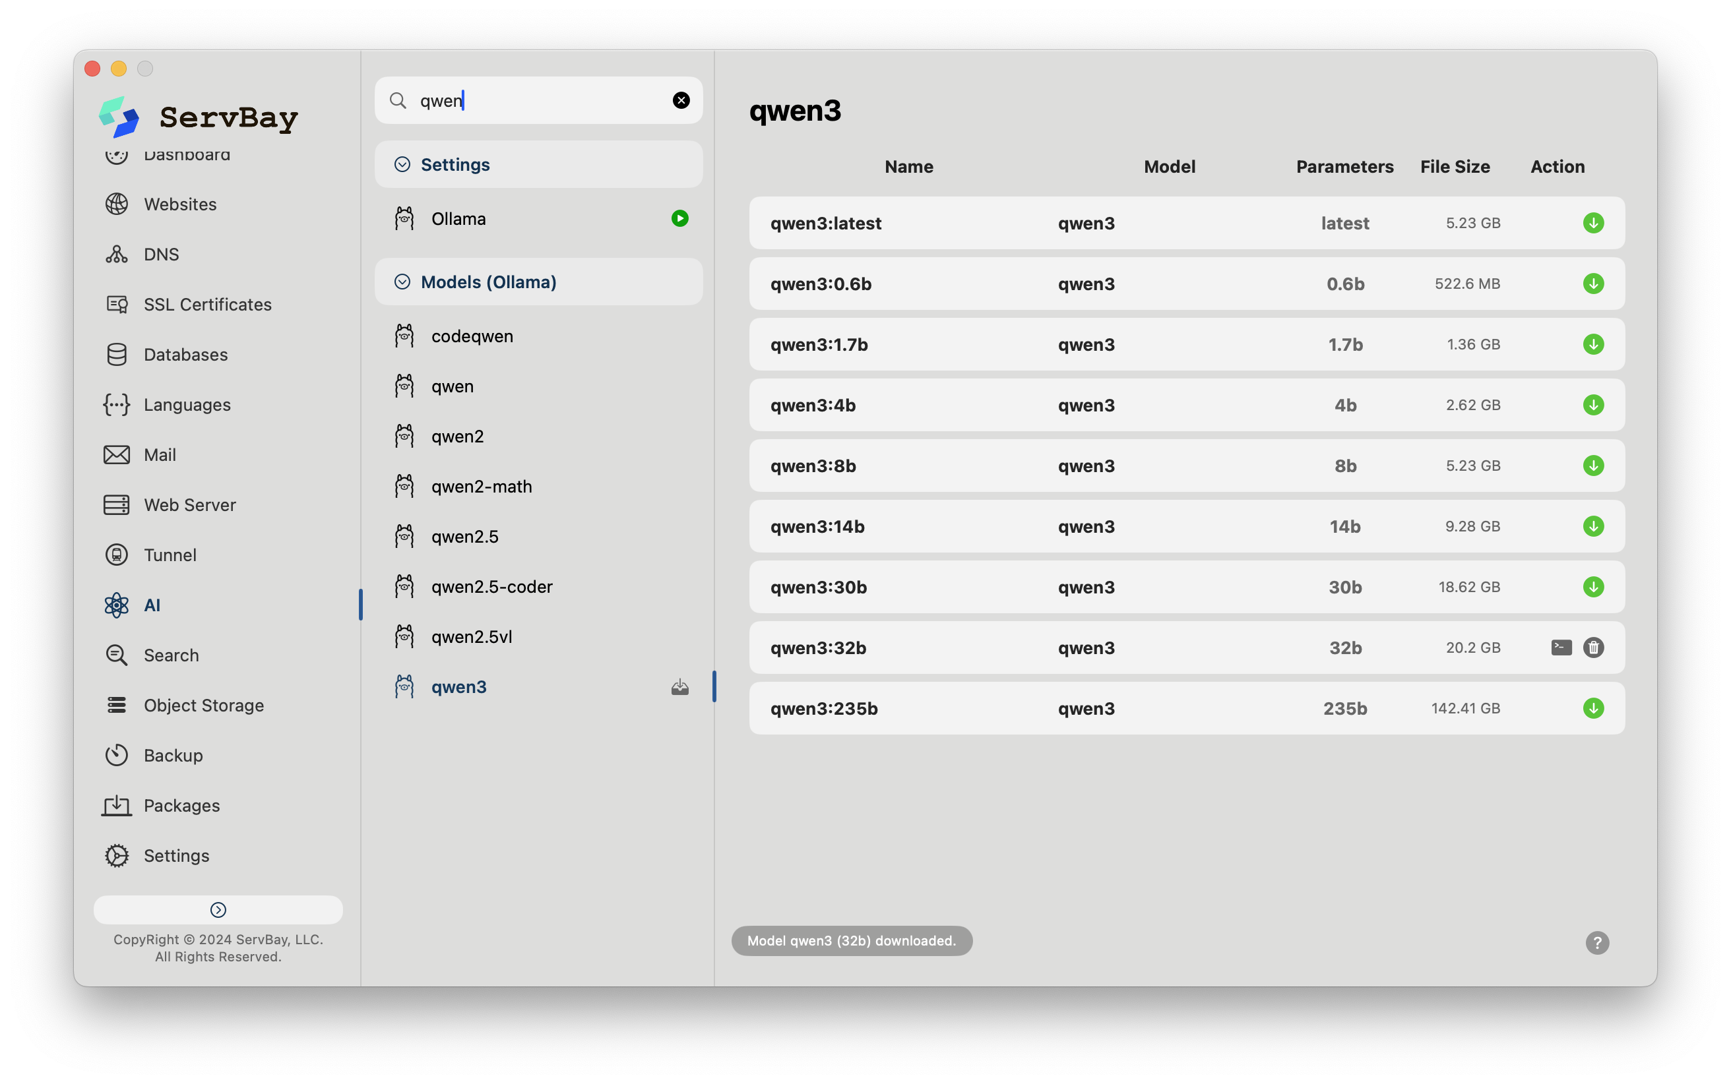Viewport: 1731px width, 1084px height.
Task: Click the Object Storage sidebar item
Action: pos(203,706)
